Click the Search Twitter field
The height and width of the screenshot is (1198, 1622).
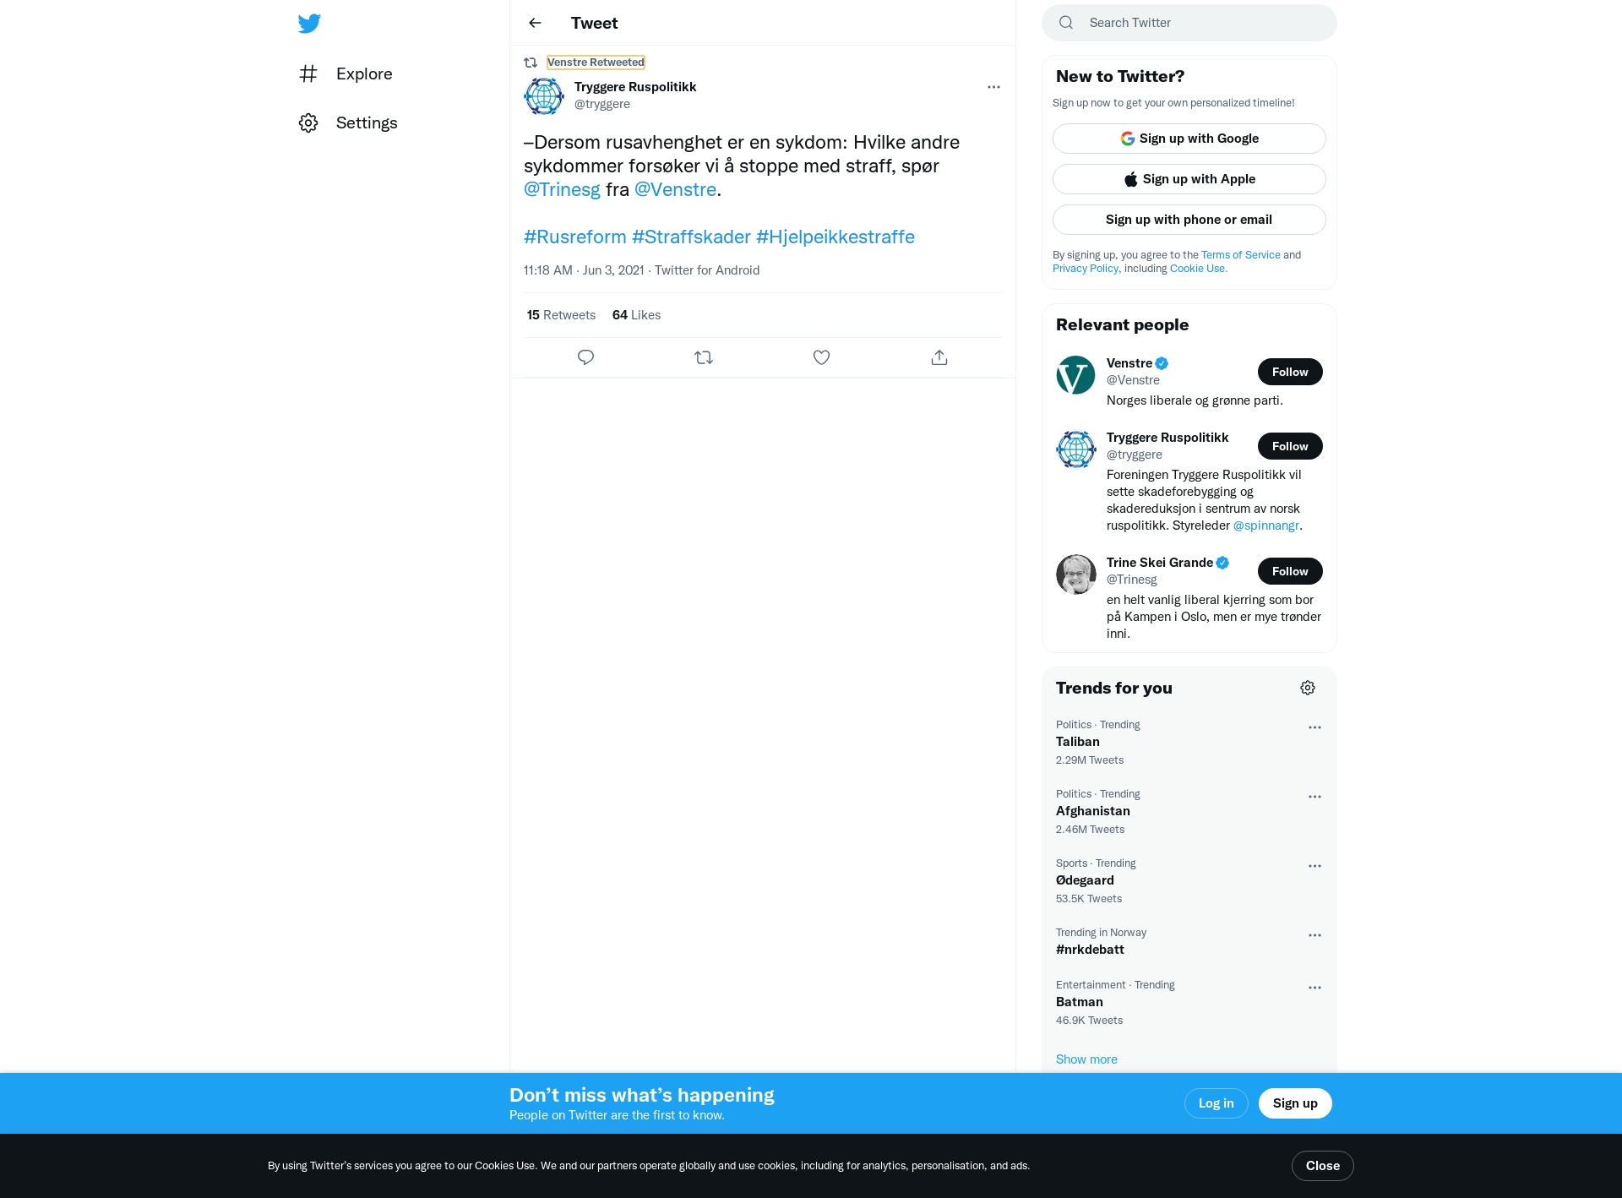coord(1189,23)
